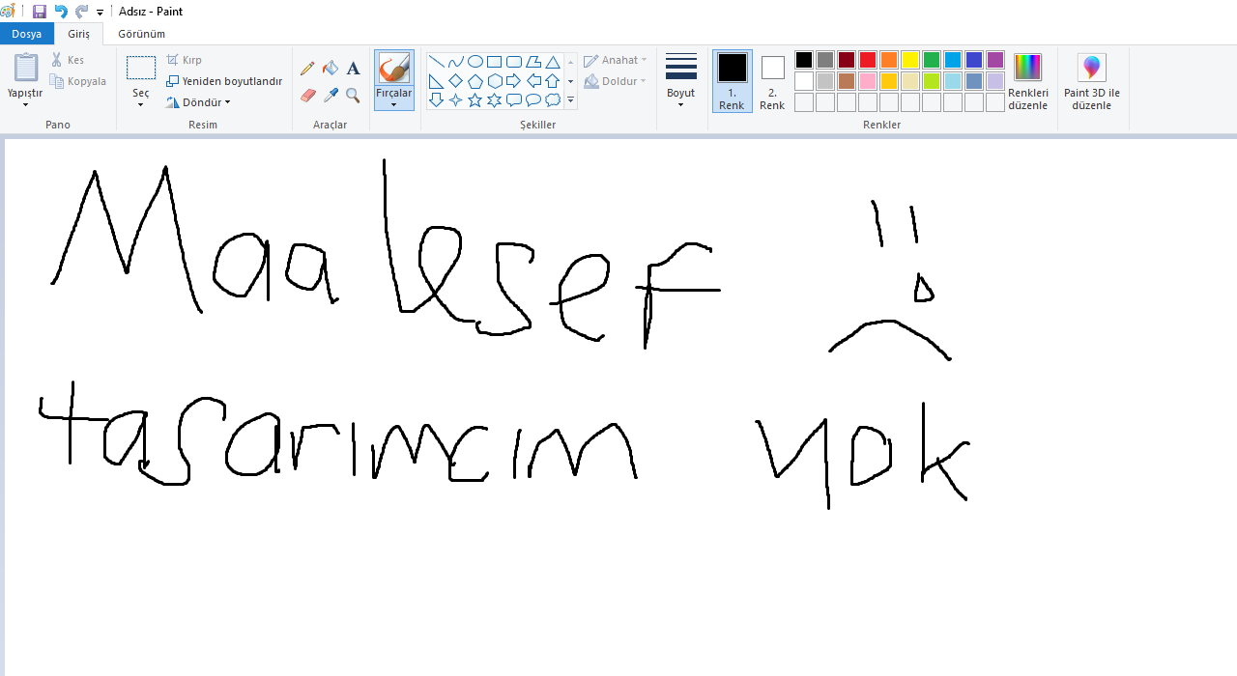Click the Undo arrow in title bar
1237x676 pixels.
coord(61,12)
